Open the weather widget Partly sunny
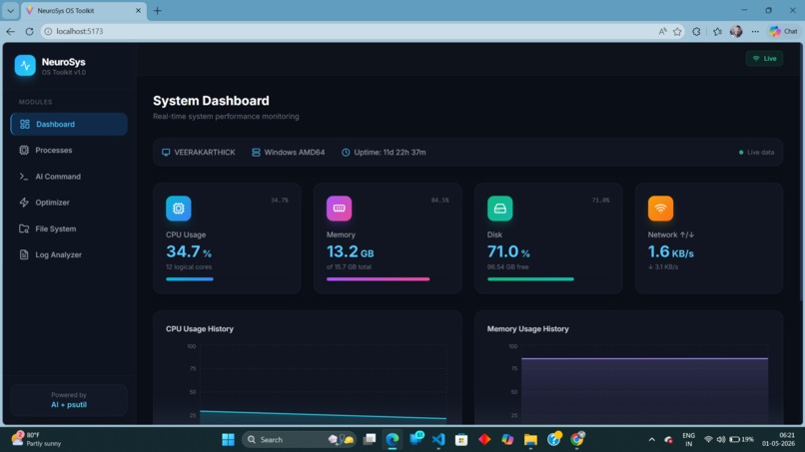The image size is (805, 452). 36,439
